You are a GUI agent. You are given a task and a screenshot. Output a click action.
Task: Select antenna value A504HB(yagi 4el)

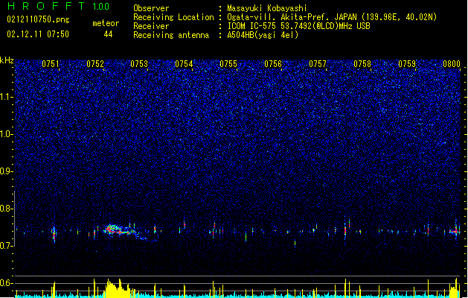pyautogui.click(x=263, y=35)
